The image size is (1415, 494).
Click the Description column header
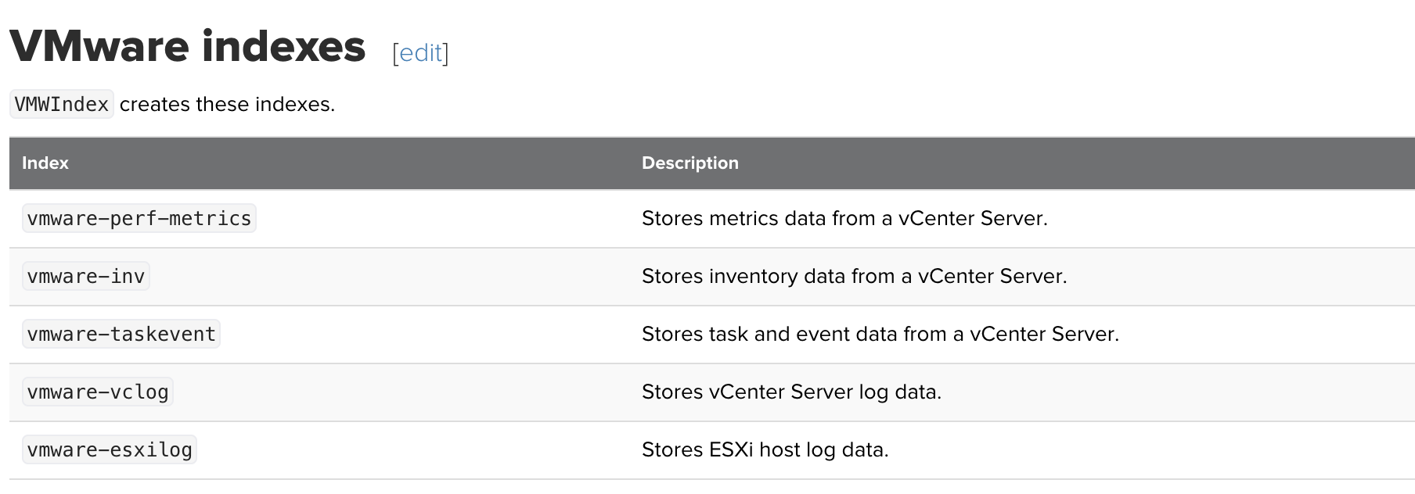[x=689, y=163]
